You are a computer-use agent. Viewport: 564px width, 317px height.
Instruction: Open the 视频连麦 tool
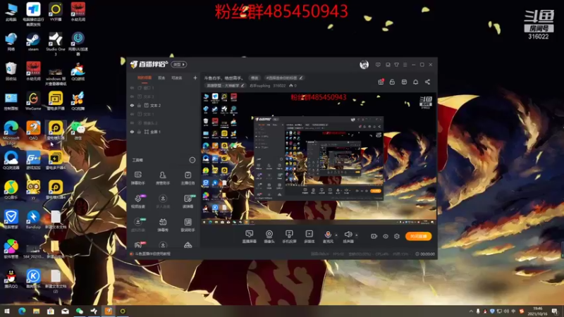click(138, 201)
